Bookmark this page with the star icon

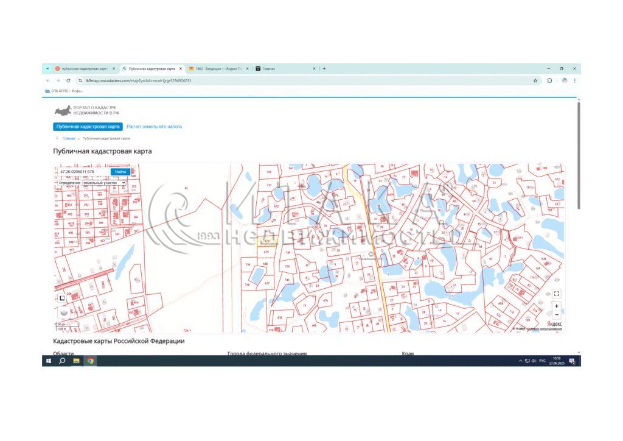[x=535, y=81]
